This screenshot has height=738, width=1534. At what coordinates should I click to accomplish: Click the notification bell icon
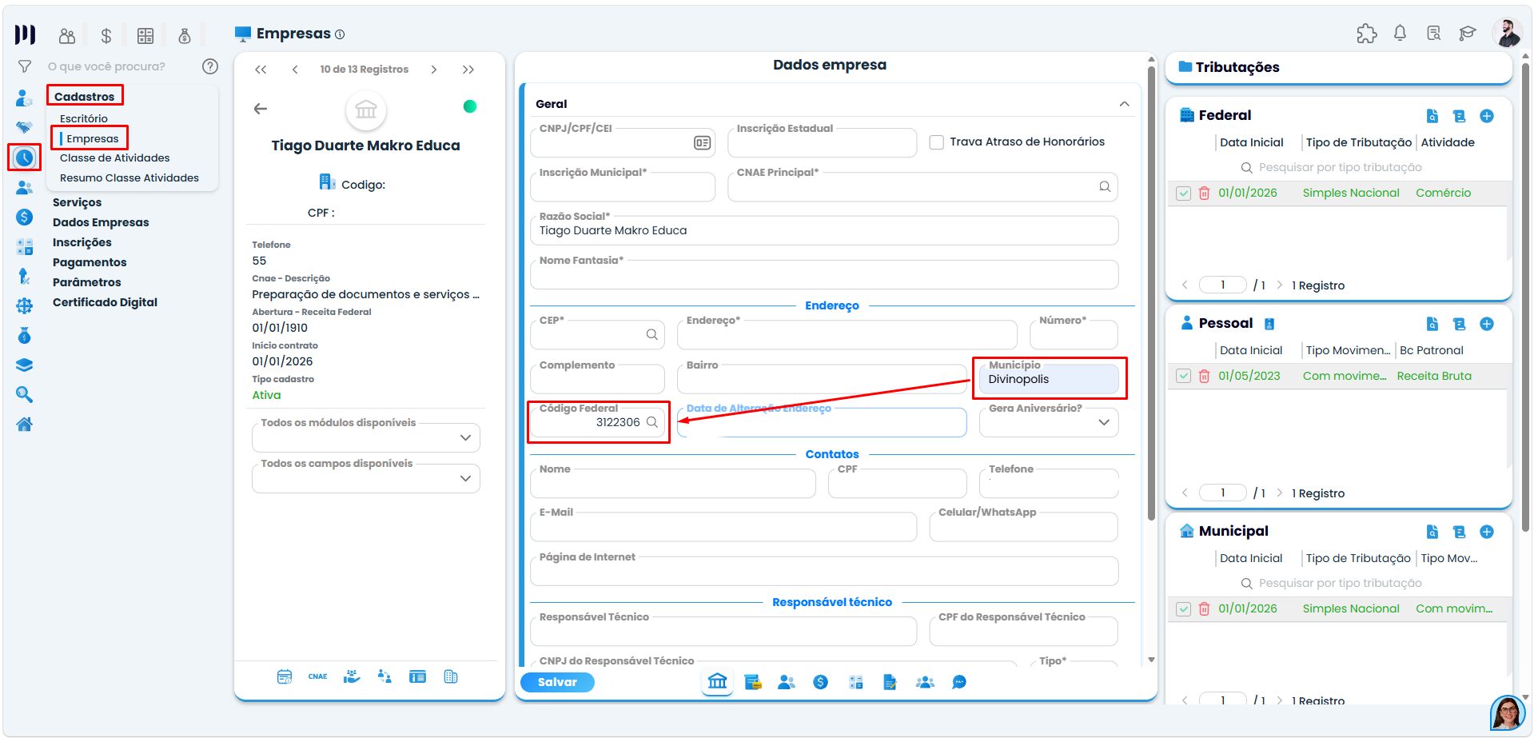pyautogui.click(x=1400, y=33)
